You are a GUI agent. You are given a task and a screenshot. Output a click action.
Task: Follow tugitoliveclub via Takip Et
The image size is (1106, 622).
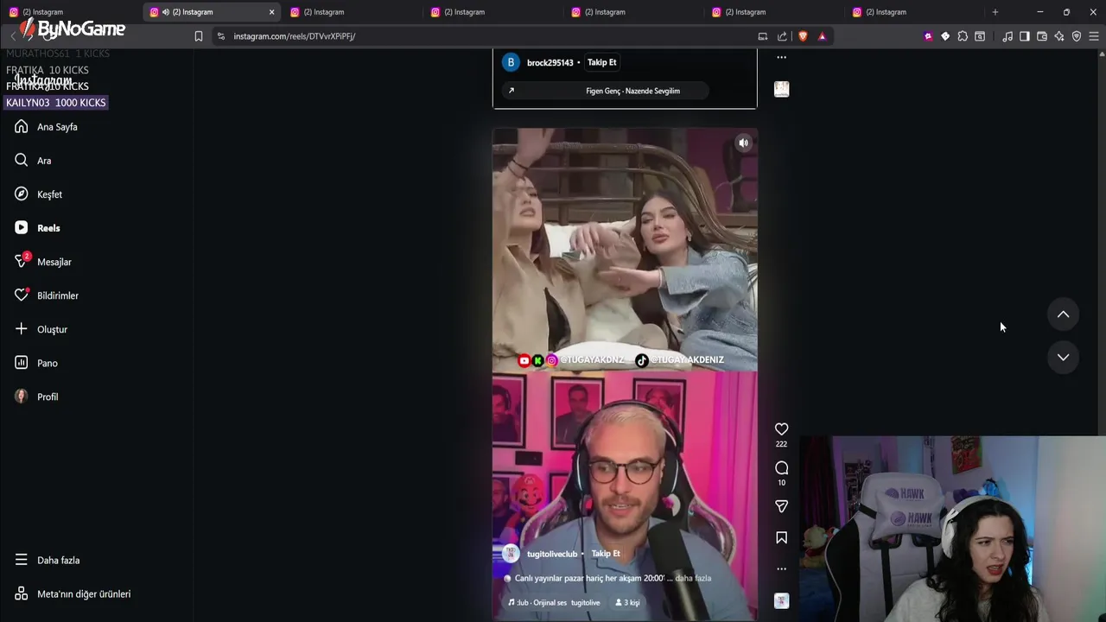click(x=606, y=554)
